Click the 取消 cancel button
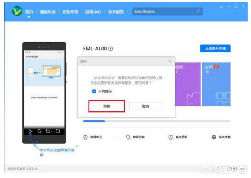 (146, 106)
